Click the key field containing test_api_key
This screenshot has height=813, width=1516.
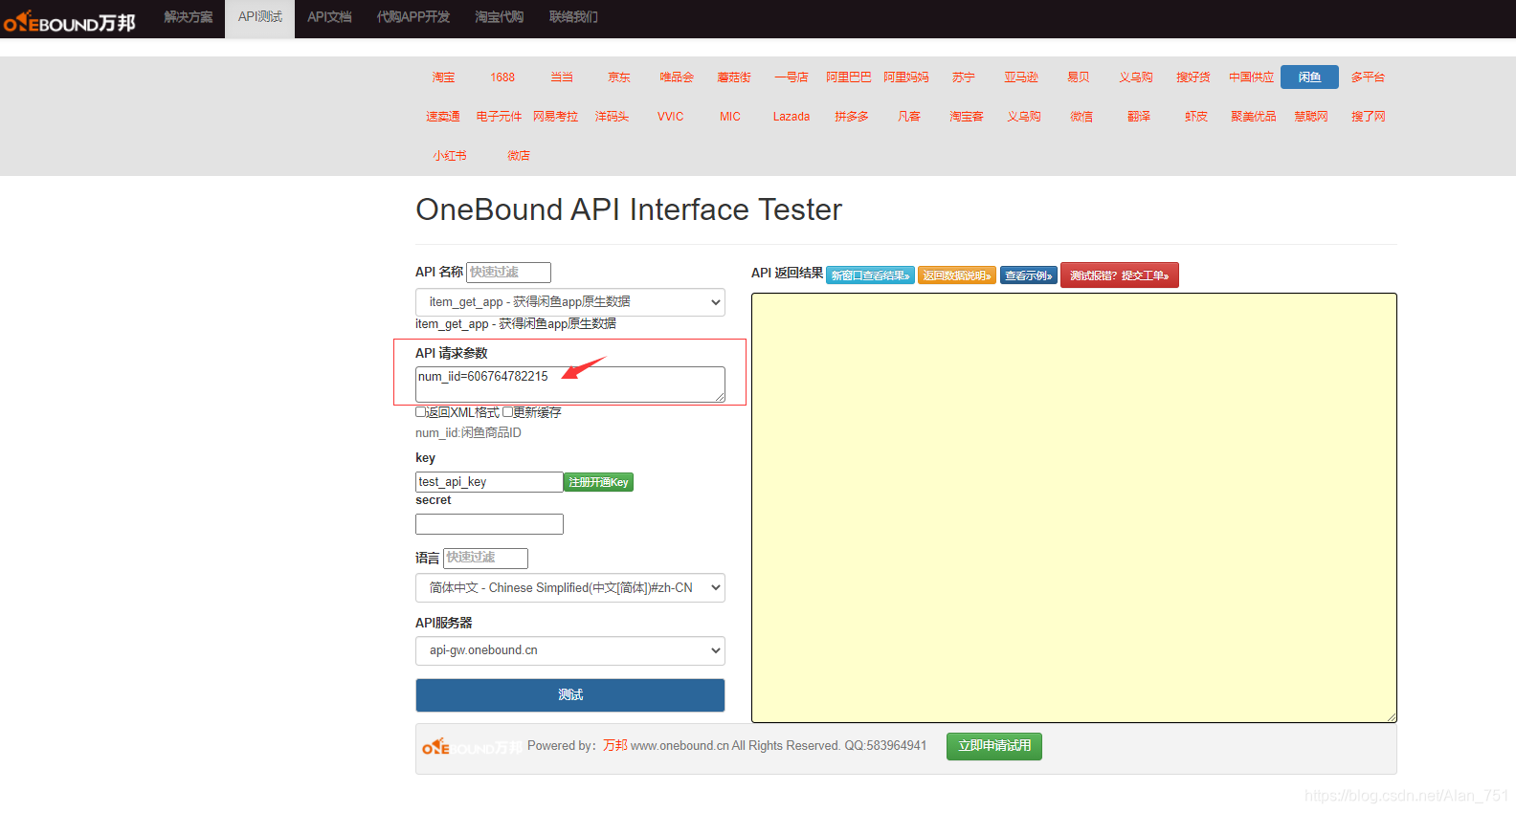pyautogui.click(x=489, y=482)
